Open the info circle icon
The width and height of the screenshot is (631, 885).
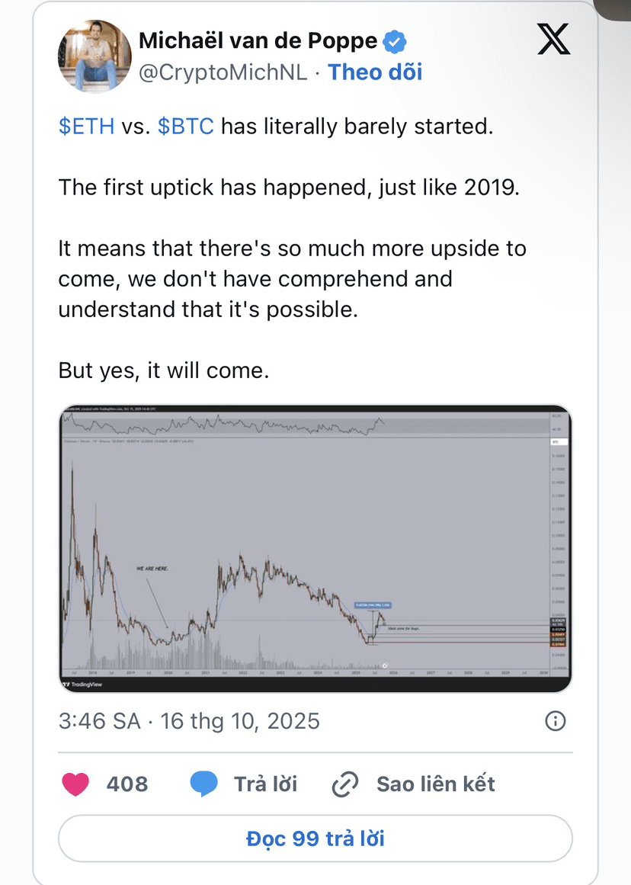pos(556,721)
